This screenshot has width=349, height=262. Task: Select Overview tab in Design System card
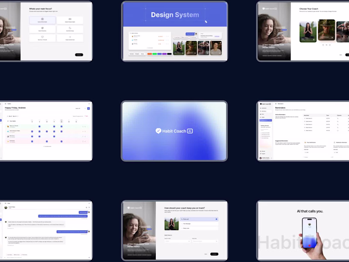132,54
